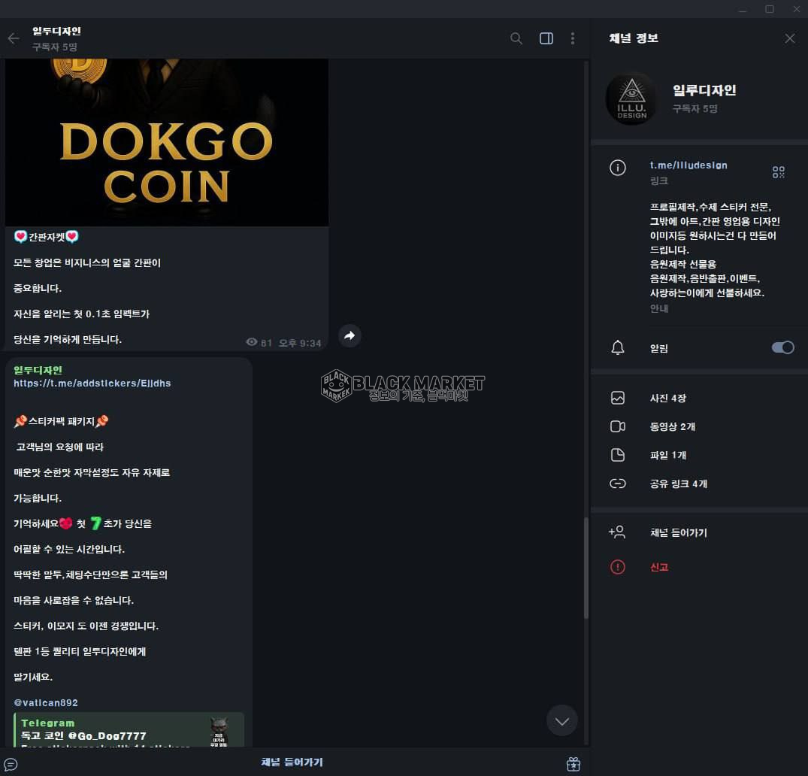
Task: Click the chat vertical scrollbar thumb
Action: 586,568
